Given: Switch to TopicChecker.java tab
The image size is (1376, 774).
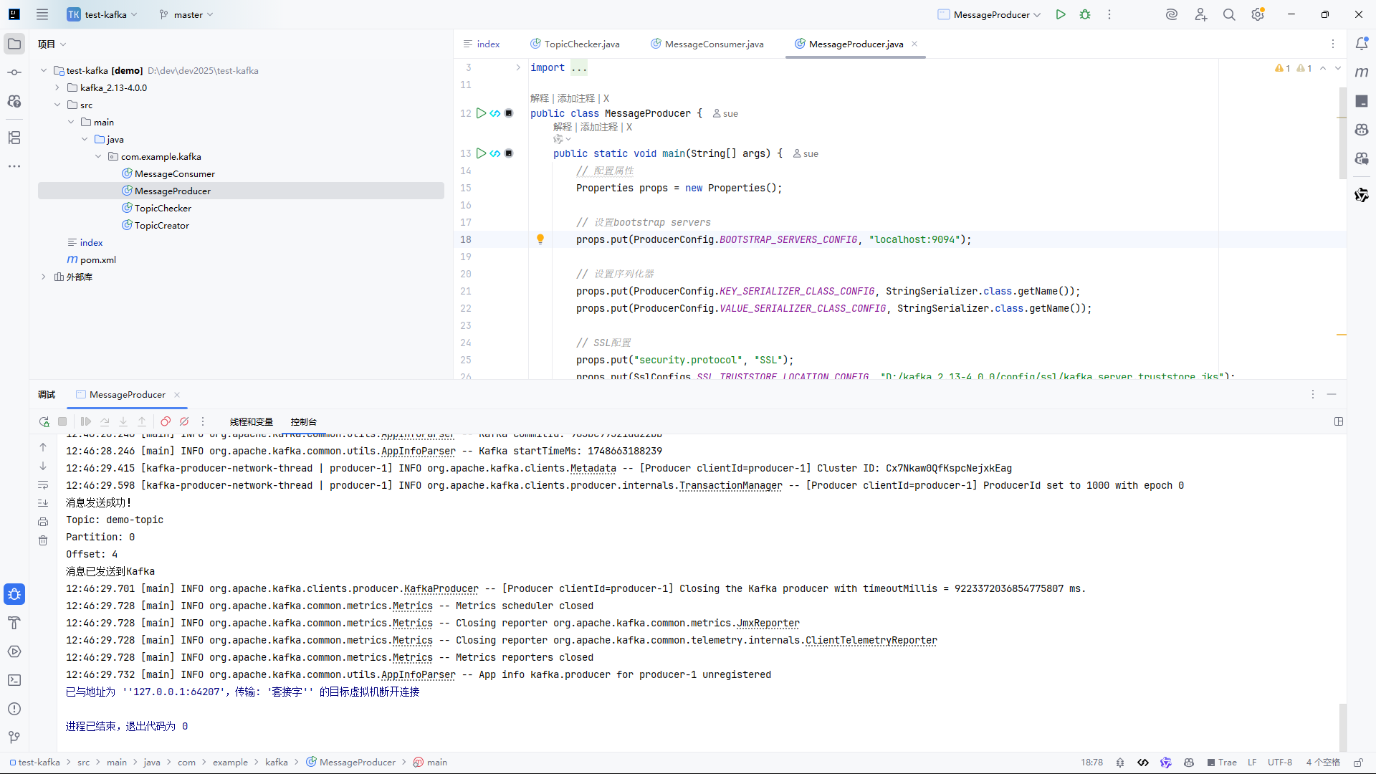Looking at the screenshot, I should tap(575, 44).
